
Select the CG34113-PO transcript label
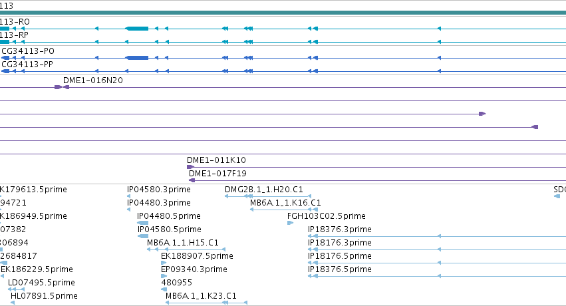coord(28,51)
